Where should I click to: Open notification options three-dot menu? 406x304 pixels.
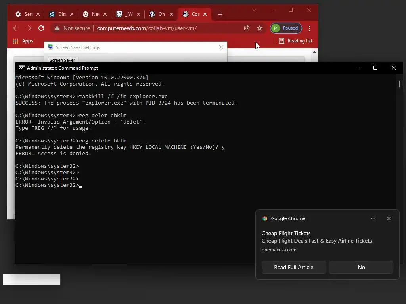click(373, 218)
